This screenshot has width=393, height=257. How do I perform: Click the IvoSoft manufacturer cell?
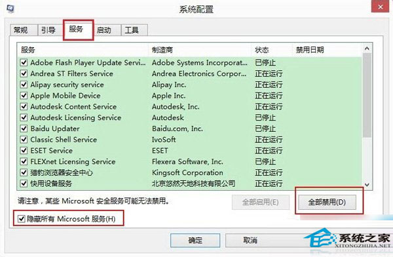(x=164, y=140)
